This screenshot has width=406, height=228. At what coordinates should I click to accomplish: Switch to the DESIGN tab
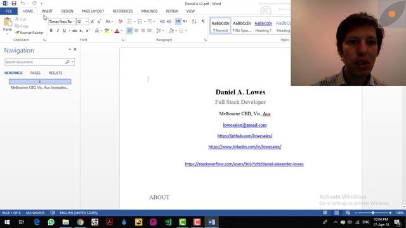click(67, 11)
